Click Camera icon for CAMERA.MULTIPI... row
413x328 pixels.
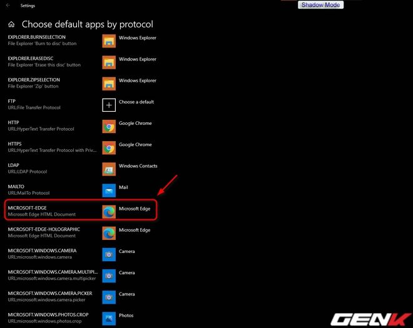(109, 276)
